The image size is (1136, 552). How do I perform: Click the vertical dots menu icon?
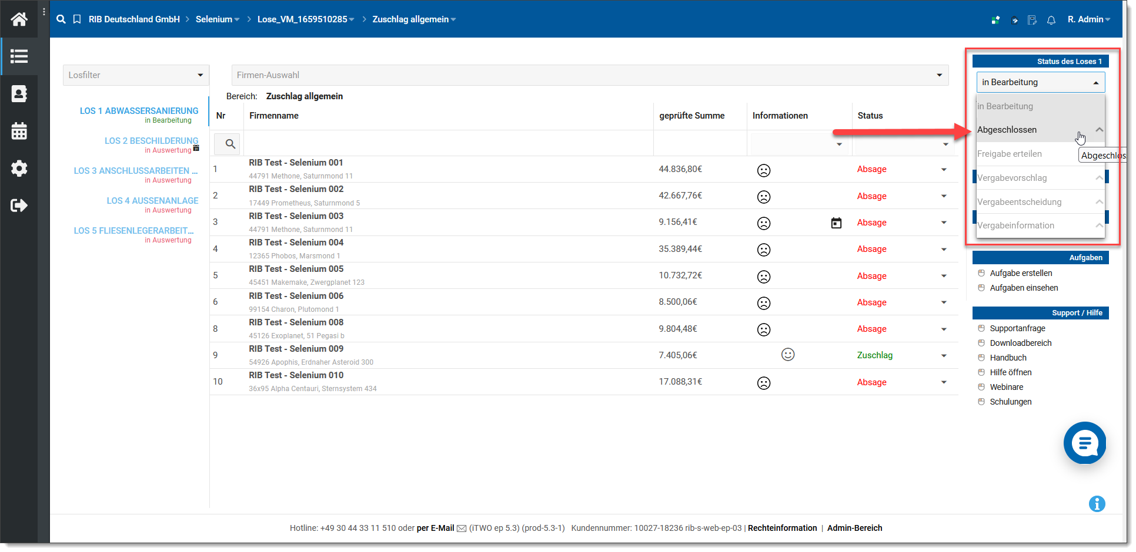click(44, 12)
